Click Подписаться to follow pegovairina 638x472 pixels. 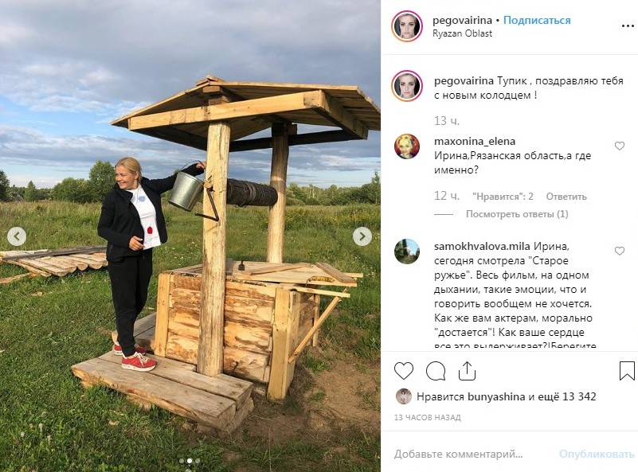(537, 20)
